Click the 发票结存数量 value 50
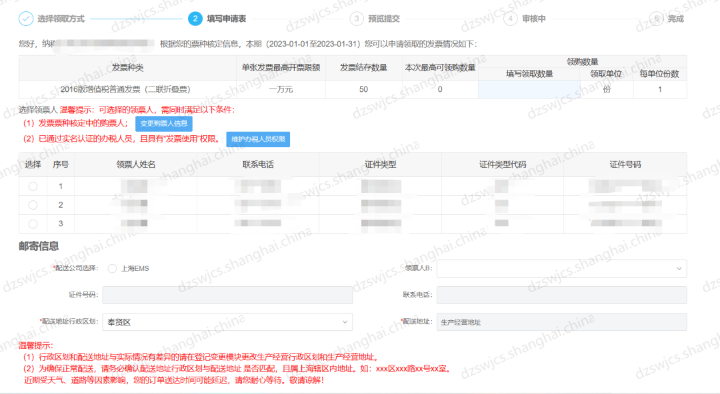Screen dimensions: 720x394 364,89
